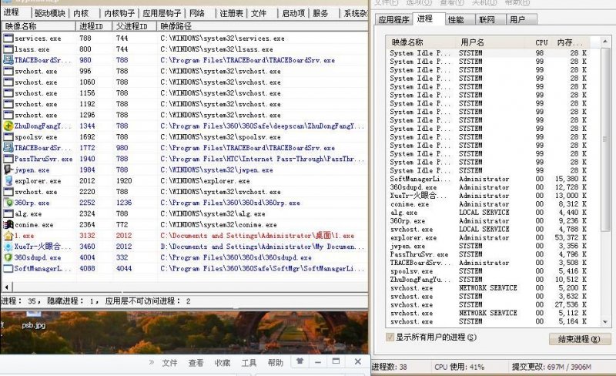
Task: Select the 1.exe process row
Action: pos(184,236)
